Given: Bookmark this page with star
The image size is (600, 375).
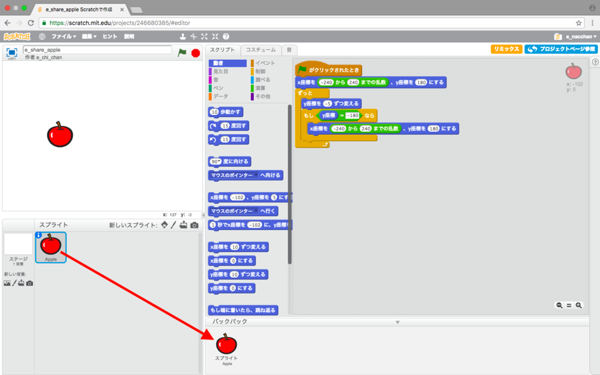Looking at the screenshot, I should coord(578,23).
